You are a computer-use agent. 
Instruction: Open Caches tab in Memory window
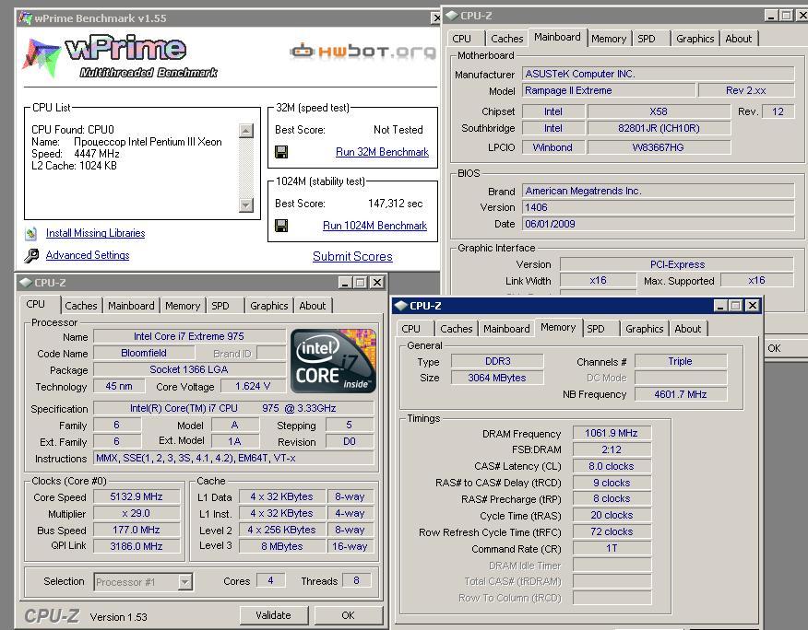(456, 329)
